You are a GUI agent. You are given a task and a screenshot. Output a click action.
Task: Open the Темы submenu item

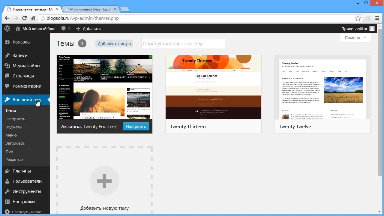tap(10, 111)
